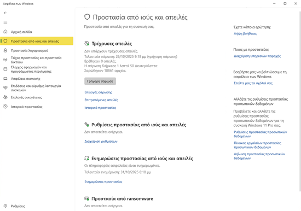Click the Ρυθμίσεις προστασίας από ιούς section icon
Screen dimensions: 301x211
(87, 125)
